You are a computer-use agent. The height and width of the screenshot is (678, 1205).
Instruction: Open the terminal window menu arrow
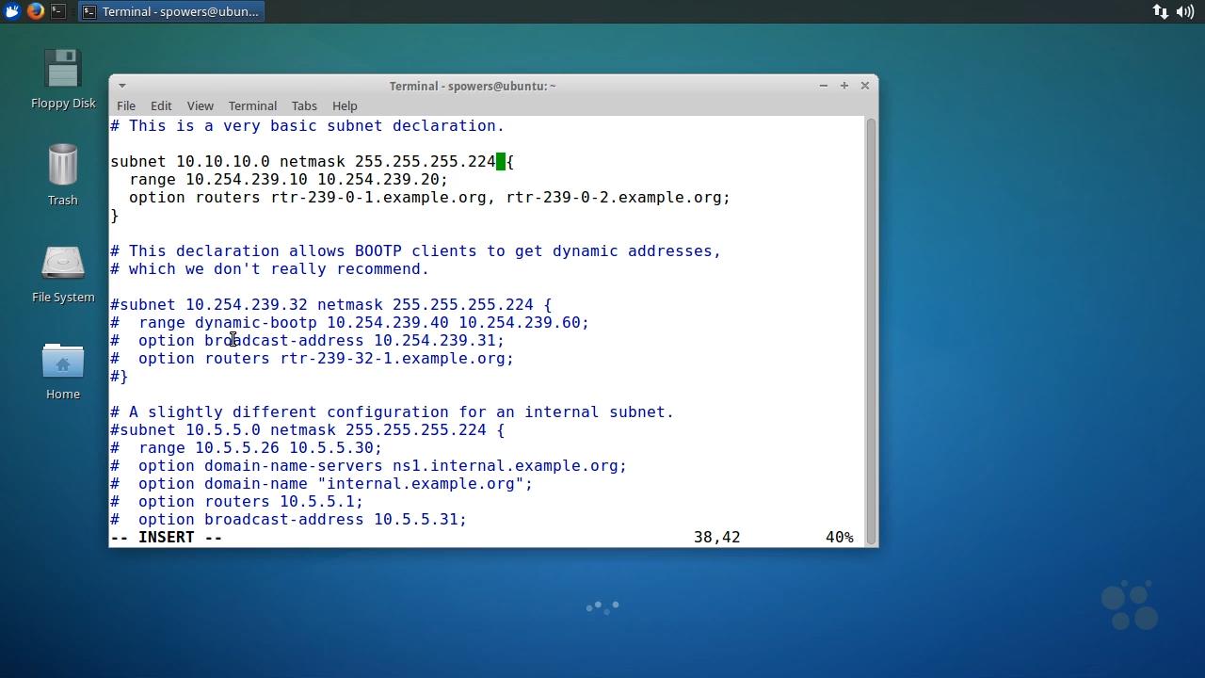click(121, 86)
